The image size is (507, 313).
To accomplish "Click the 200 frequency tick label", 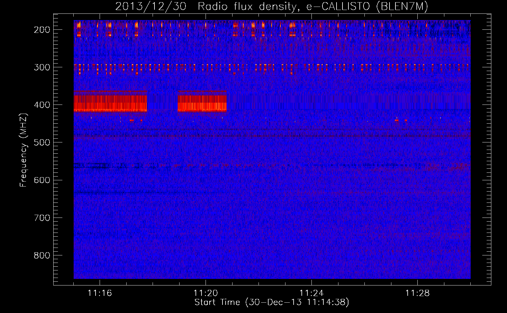I will pos(42,30).
